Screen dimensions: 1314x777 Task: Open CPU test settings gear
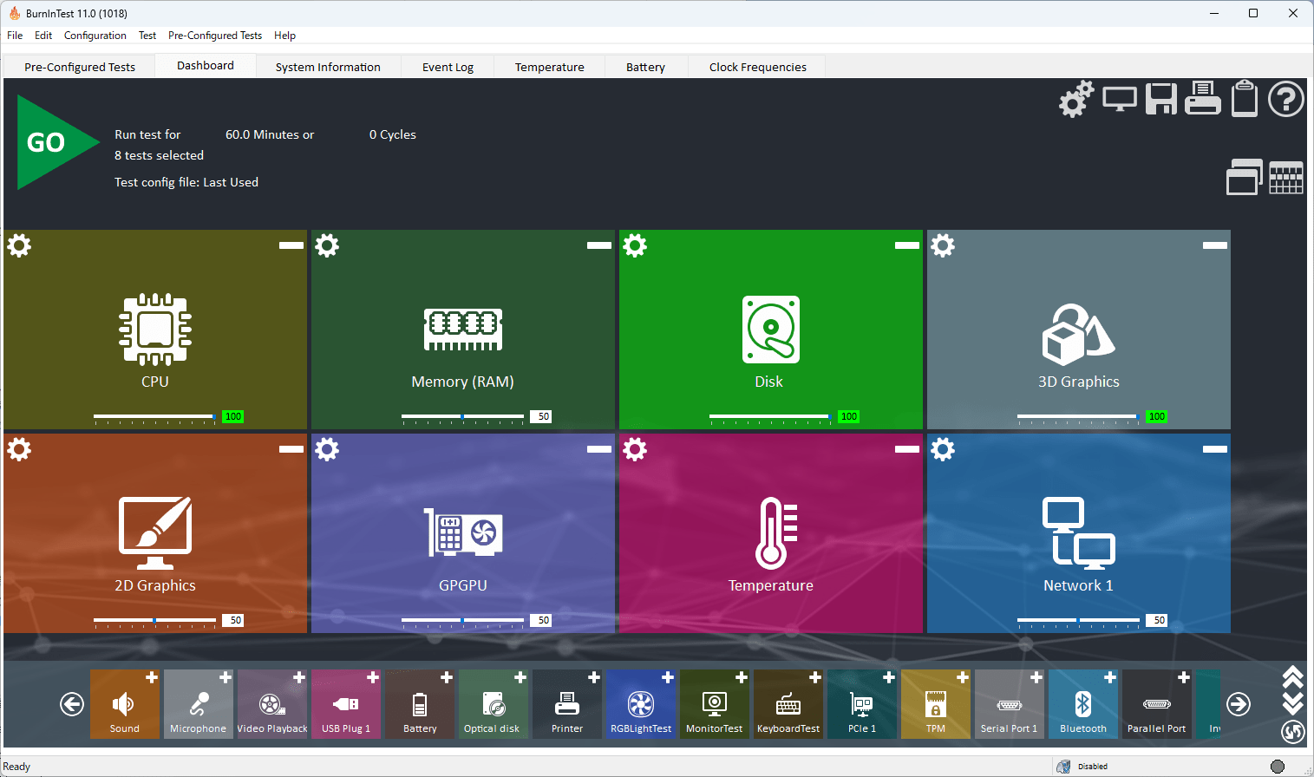(x=19, y=245)
